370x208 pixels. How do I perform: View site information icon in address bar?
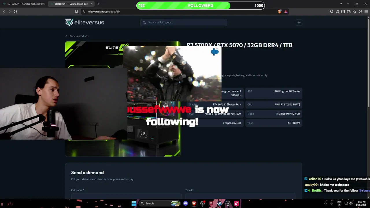[x=84, y=12]
